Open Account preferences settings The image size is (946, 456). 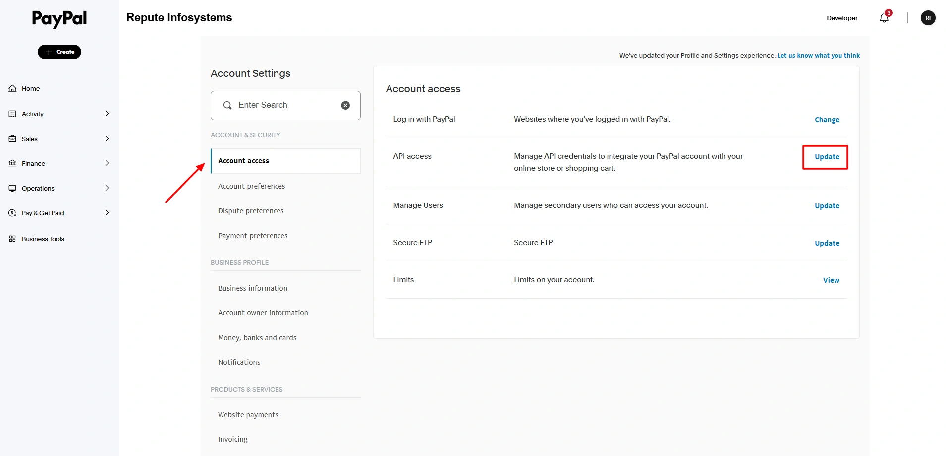(x=251, y=186)
